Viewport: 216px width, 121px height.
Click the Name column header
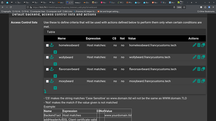pyautogui.click(x=62, y=38)
